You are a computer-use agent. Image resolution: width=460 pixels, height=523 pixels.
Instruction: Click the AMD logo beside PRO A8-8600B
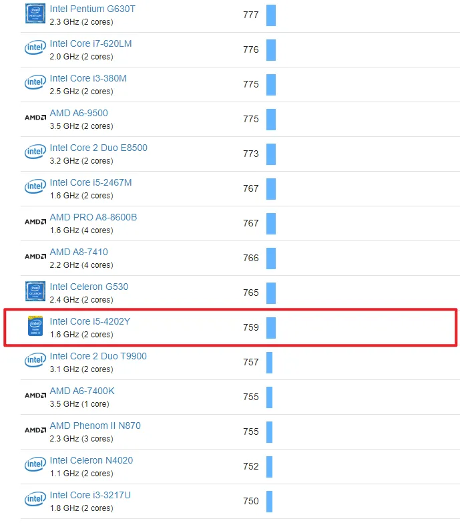[35, 223]
